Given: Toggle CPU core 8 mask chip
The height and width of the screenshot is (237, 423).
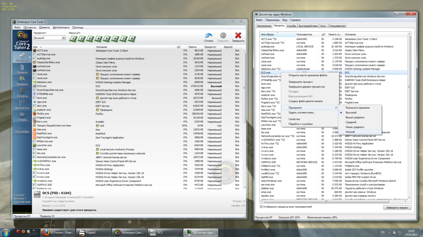Looking at the screenshot, I should coord(132,38).
